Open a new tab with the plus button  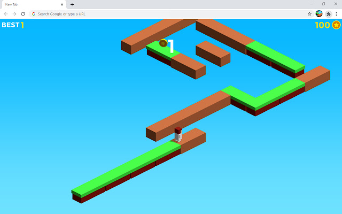pos(72,4)
